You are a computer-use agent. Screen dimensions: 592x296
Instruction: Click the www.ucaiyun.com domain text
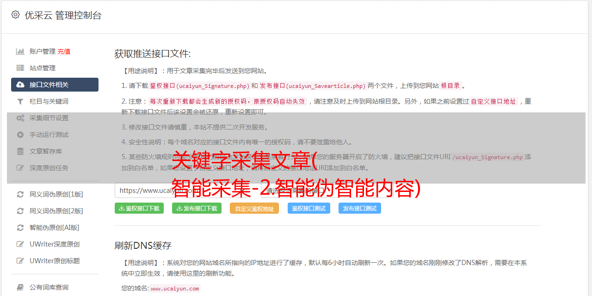(x=175, y=288)
